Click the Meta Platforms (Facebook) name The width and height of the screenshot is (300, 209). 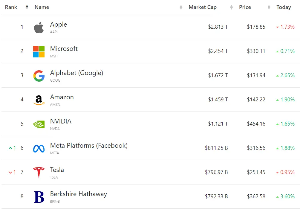[89, 145]
